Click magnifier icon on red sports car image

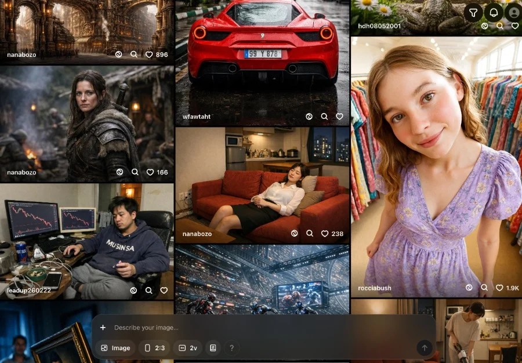pos(324,117)
